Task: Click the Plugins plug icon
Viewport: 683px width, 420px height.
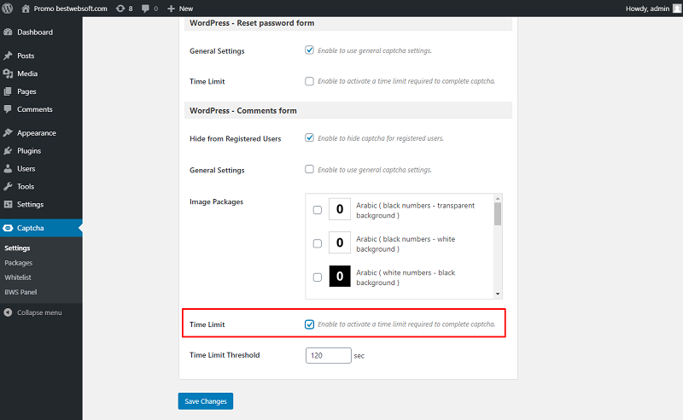Action: (x=8, y=150)
